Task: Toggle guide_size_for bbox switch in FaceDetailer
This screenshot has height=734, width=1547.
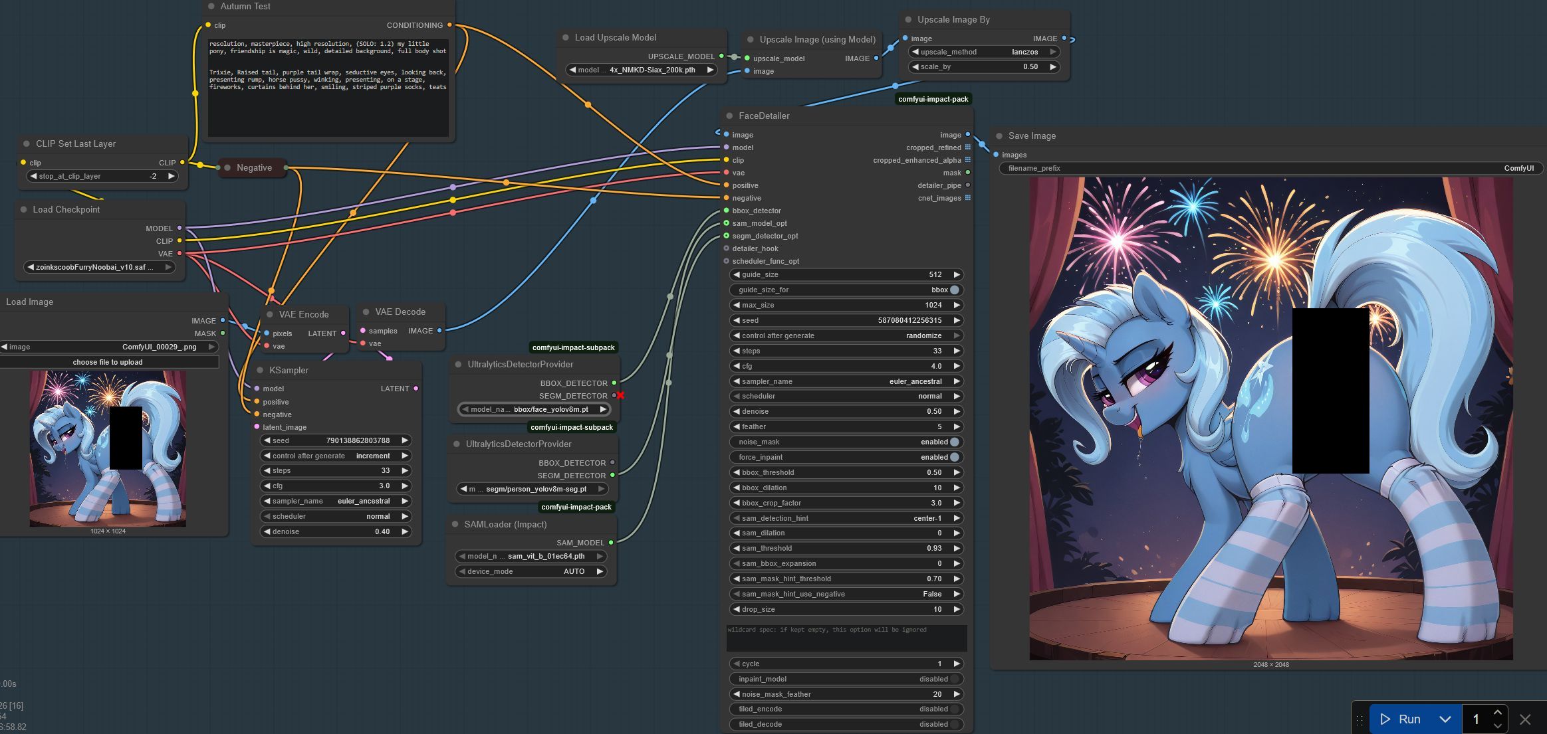Action: (x=955, y=290)
